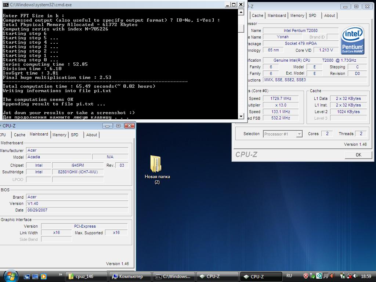This screenshot has width=376, height=282.
Task: Open the cpuz_146 taskbar button
Action: coord(86,276)
